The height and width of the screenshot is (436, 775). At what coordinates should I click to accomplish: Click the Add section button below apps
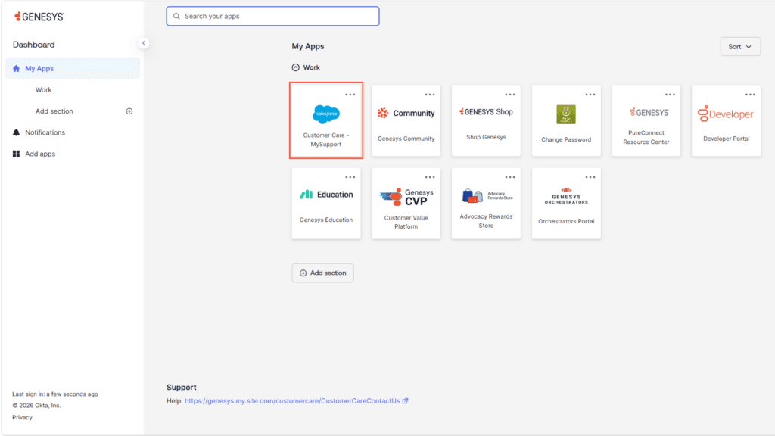coord(322,272)
